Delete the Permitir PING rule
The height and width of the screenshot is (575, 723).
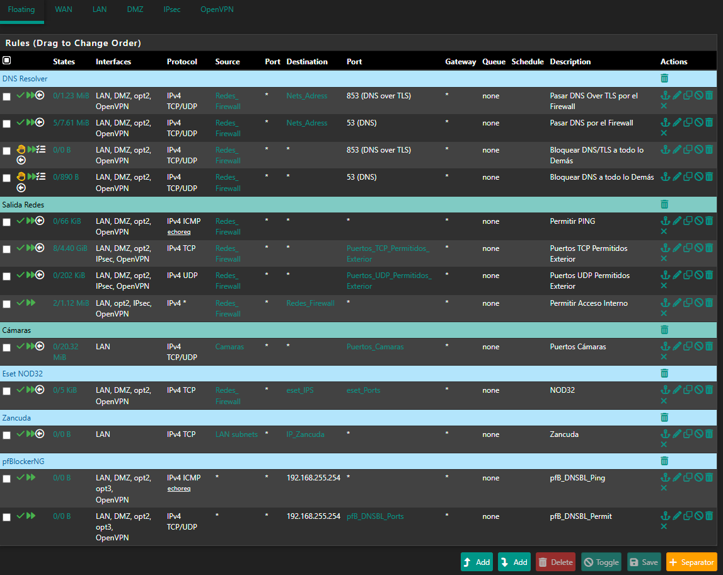[x=709, y=221]
